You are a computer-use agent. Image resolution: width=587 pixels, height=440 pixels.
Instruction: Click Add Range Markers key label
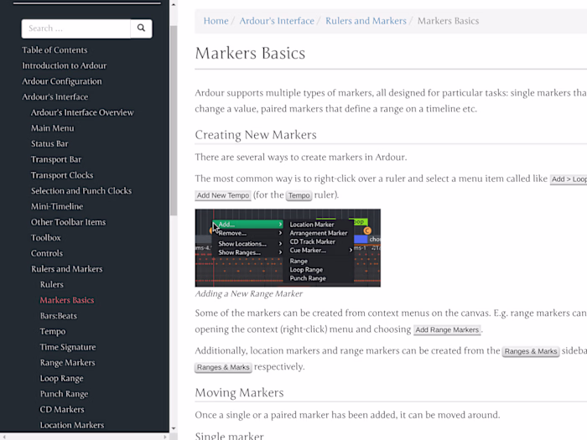pyautogui.click(x=447, y=330)
